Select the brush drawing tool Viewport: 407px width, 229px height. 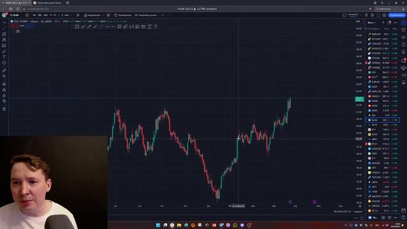[4, 51]
